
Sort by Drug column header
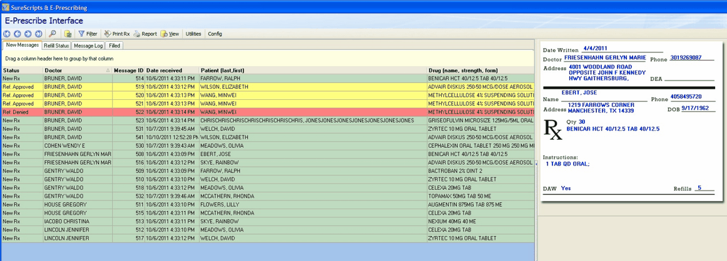480,71
